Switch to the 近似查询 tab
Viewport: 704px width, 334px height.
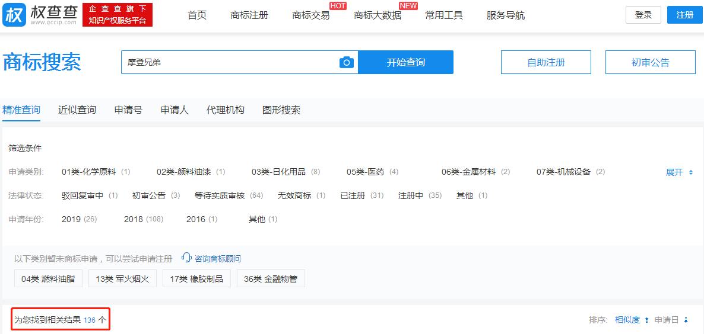[77, 110]
